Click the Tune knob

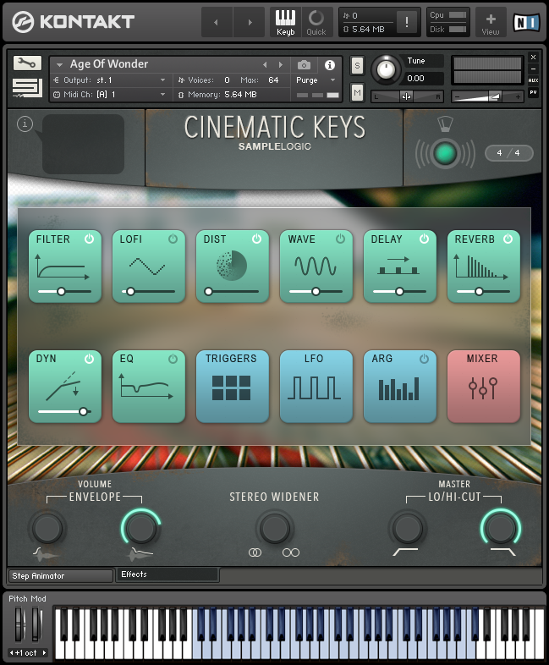click(386, 69)
